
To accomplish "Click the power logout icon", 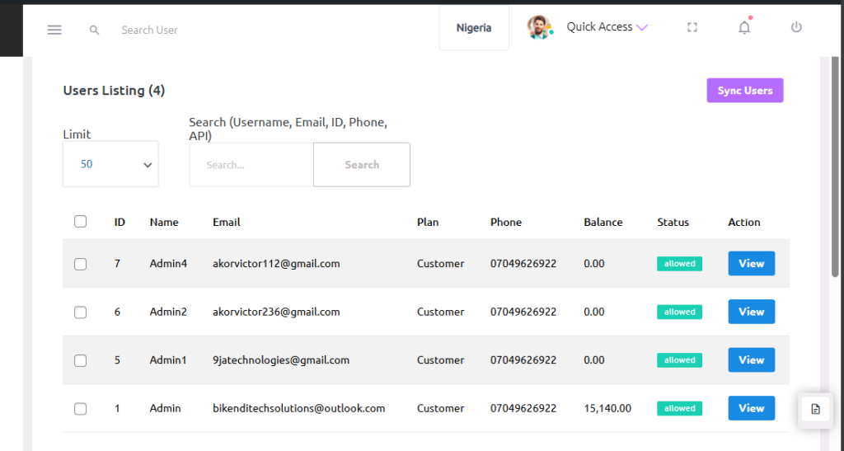I will pos(796,27).
